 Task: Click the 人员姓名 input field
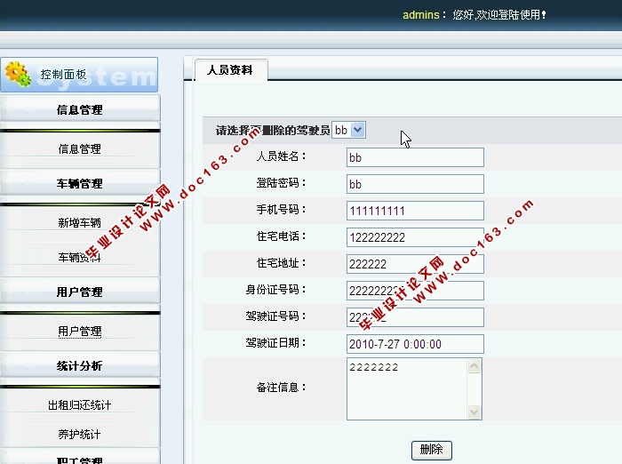(415, 157)
